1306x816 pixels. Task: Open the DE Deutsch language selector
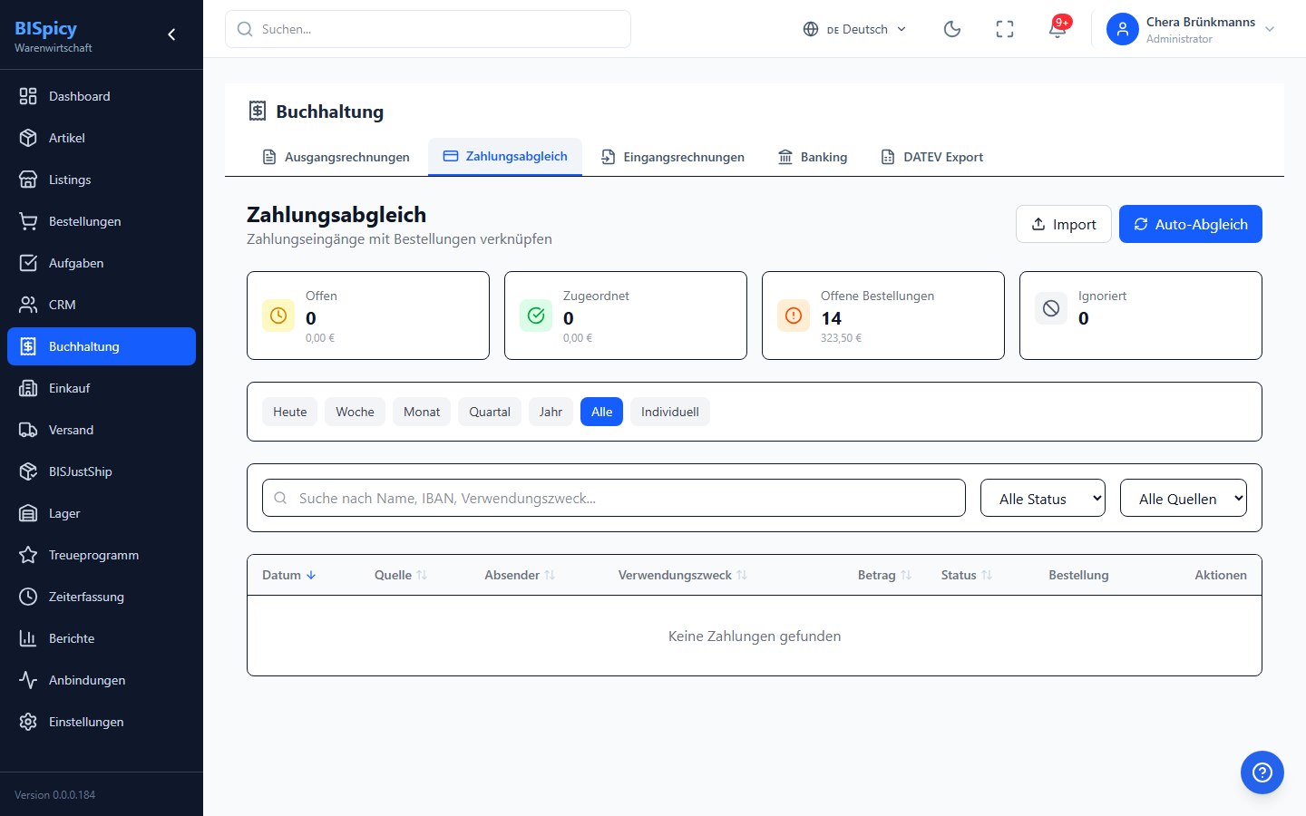coord(854,29)
